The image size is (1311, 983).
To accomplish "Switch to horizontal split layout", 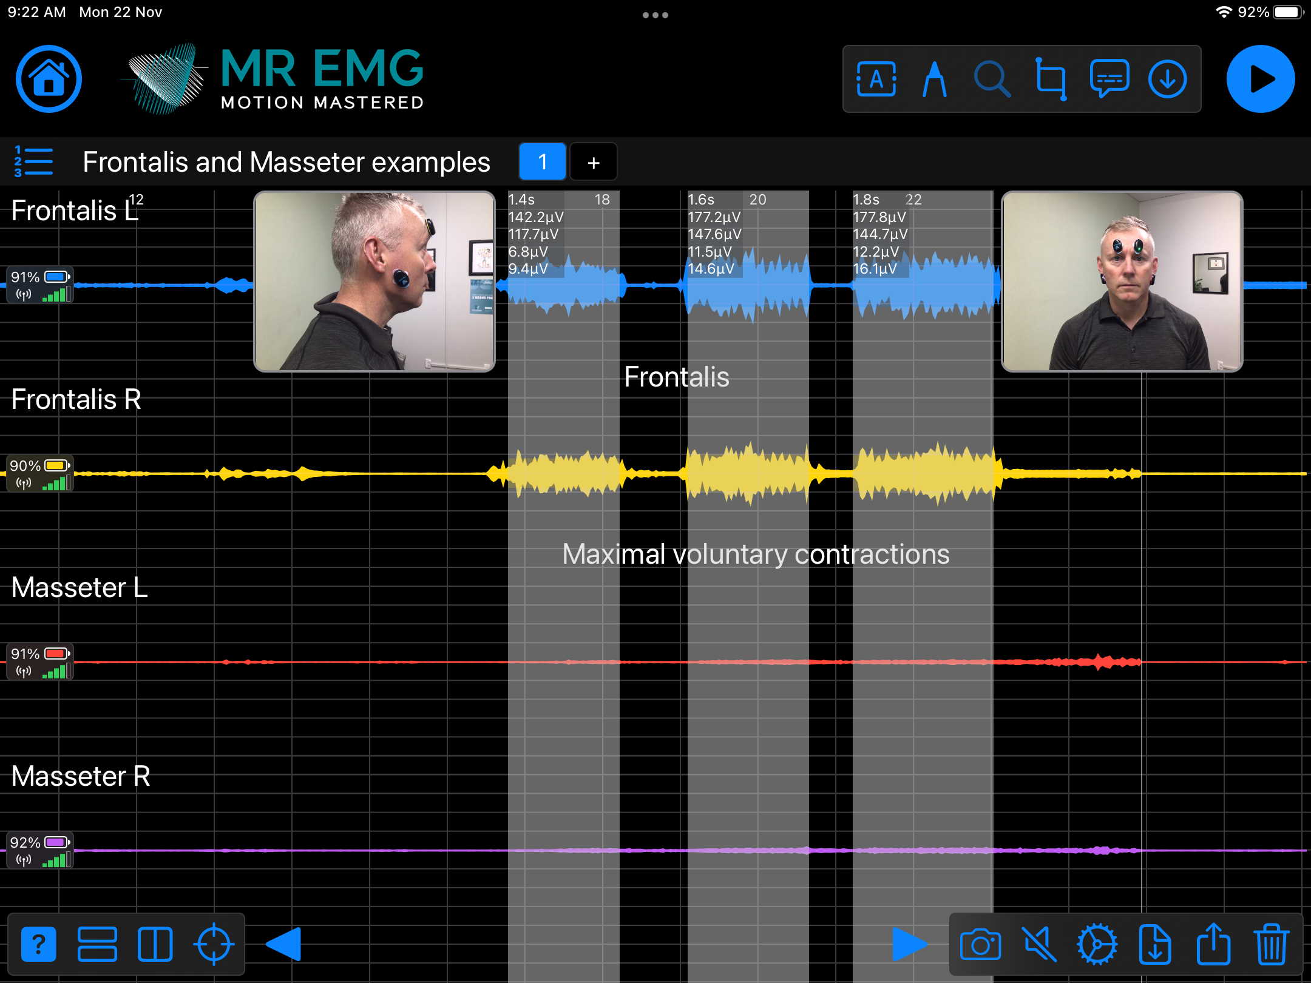I will point(97,944).
